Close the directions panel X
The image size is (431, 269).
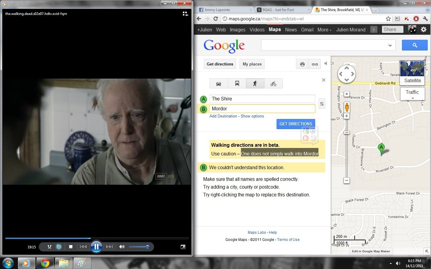click(x=324, y=80)
